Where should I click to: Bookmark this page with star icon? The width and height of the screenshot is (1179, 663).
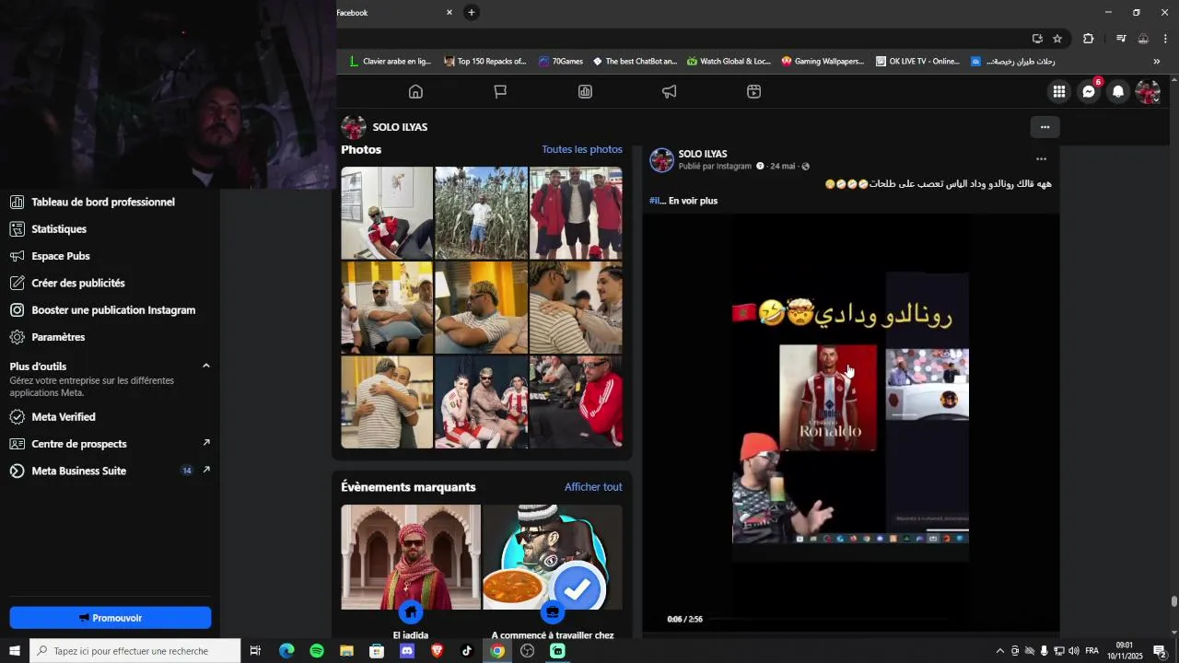point(1057,39)
